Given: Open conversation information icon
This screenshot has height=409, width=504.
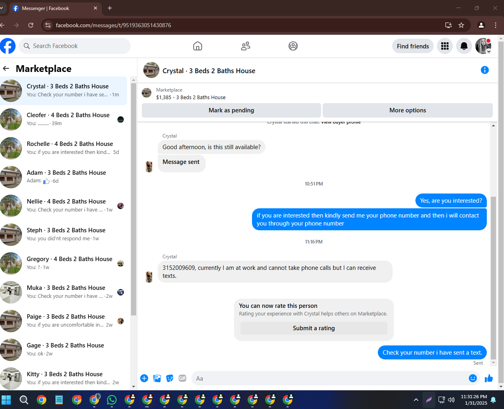Looking at the screenshot, I should 485,70.
